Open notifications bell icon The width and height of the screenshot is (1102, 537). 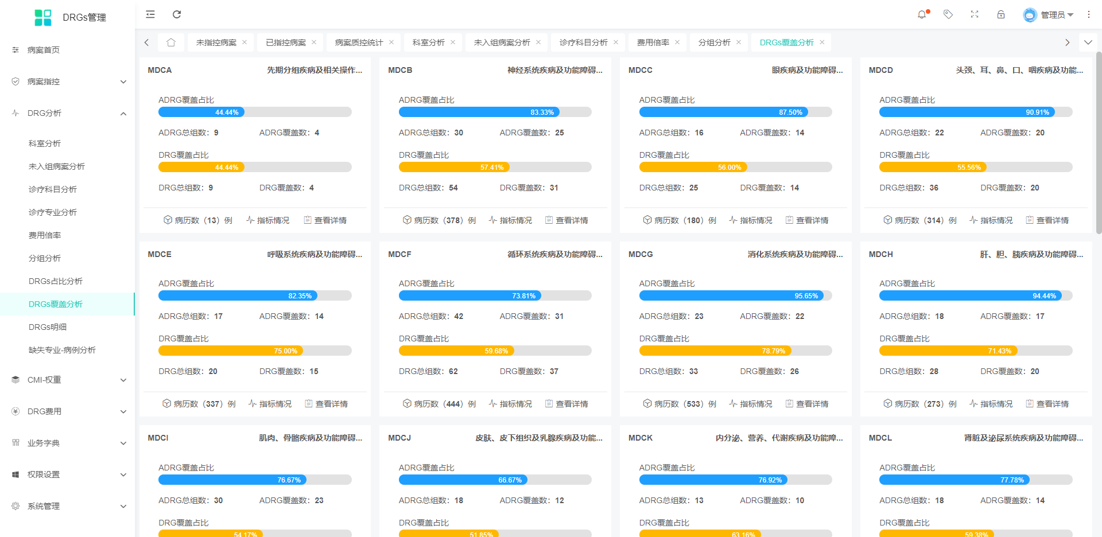click(x=922, y=14)
